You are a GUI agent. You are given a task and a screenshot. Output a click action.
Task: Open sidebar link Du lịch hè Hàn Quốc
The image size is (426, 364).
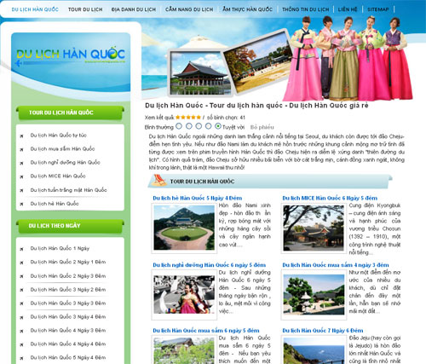[x=55, y=204]
